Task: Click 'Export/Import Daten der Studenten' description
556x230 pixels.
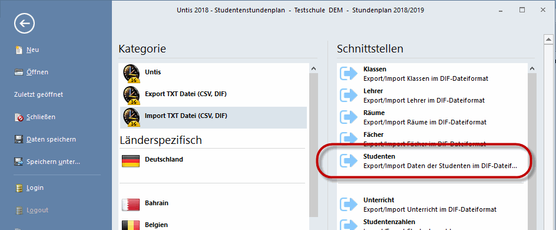Action: (441, 166)
